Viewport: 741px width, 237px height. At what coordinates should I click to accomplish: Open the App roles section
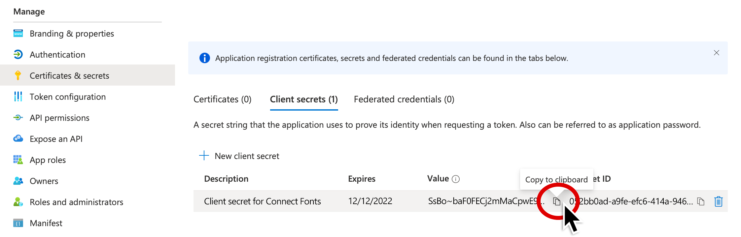pos(48,160)
